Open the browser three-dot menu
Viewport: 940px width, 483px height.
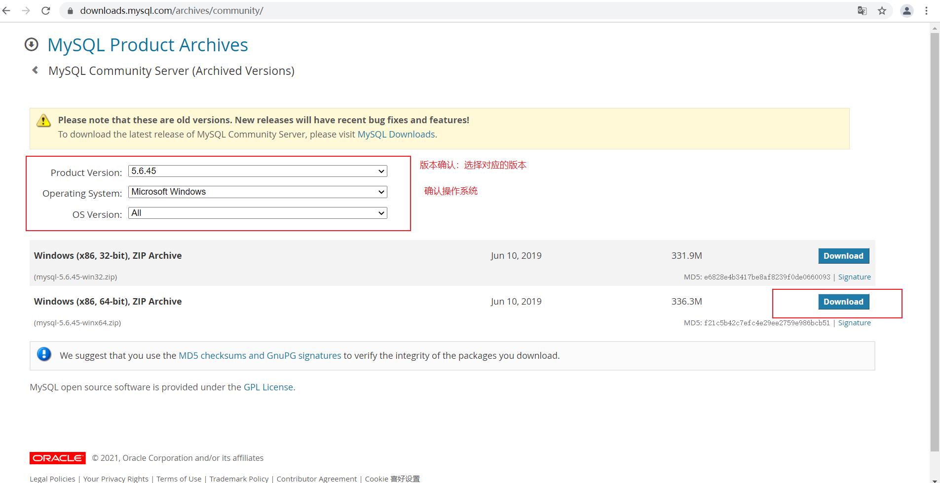click(x=926, y=11)
